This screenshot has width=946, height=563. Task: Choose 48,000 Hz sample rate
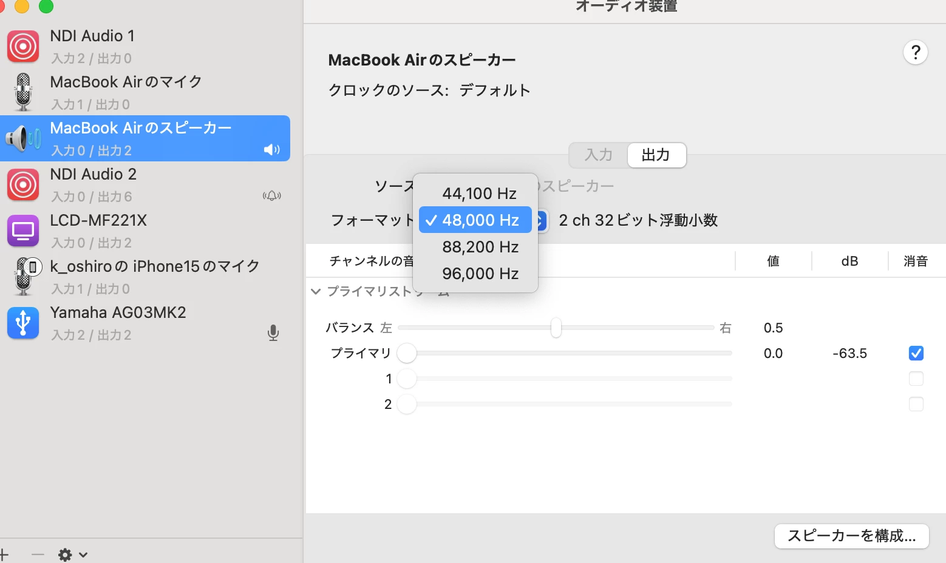point(475,220)
